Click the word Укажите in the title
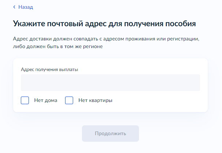The image size is (222, 153). tap(29, 24)
